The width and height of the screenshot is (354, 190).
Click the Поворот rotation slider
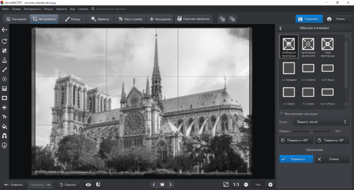311,131
